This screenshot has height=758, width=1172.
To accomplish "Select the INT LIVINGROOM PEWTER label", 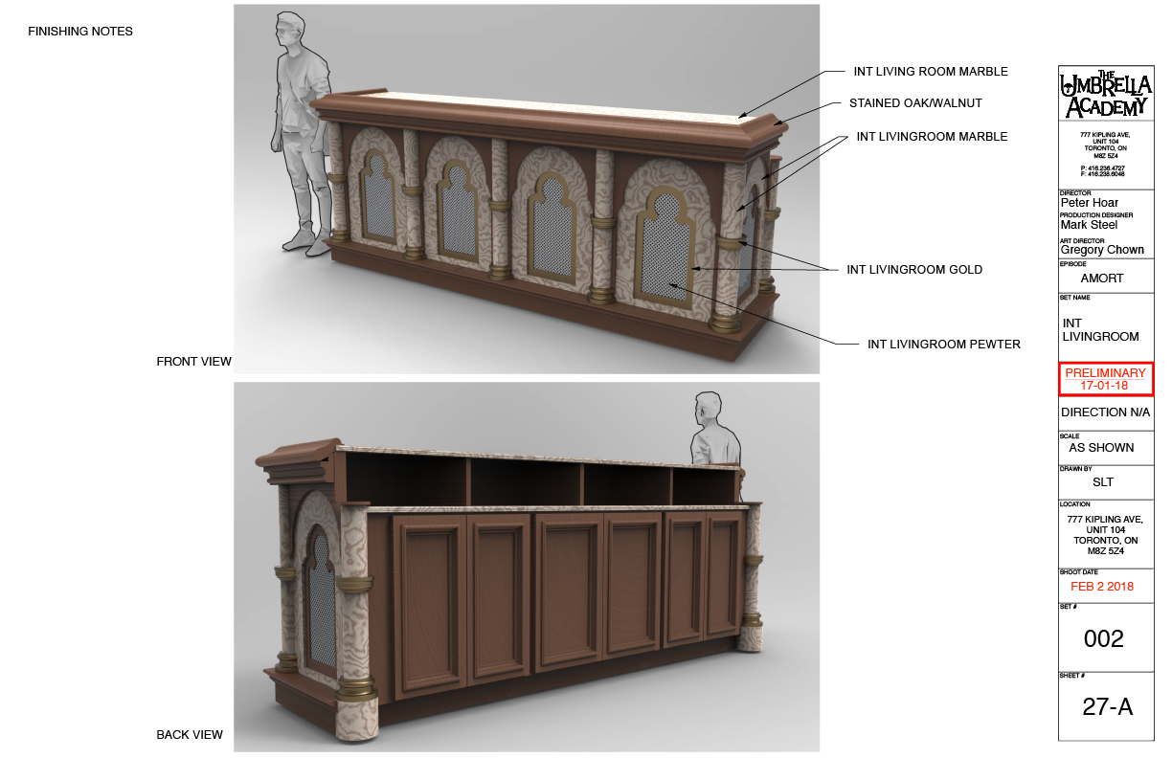I will (943, 344).
